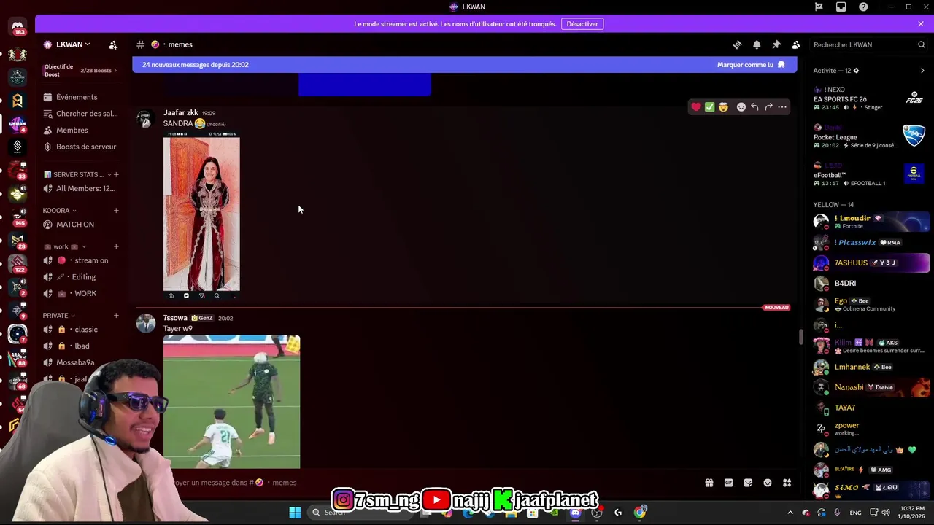Screen dimensions: 934x525
Task: Collapse work category
Action: point(65,246)
